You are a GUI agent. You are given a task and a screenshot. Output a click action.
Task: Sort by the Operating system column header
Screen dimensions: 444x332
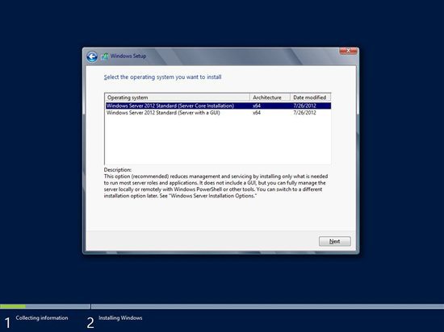178,98
